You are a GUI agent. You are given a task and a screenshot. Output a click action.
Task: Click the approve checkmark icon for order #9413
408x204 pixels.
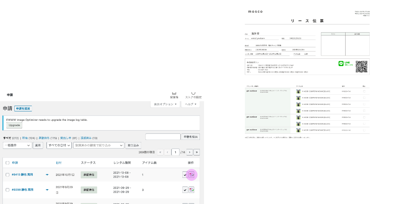(x=185, y=175)
